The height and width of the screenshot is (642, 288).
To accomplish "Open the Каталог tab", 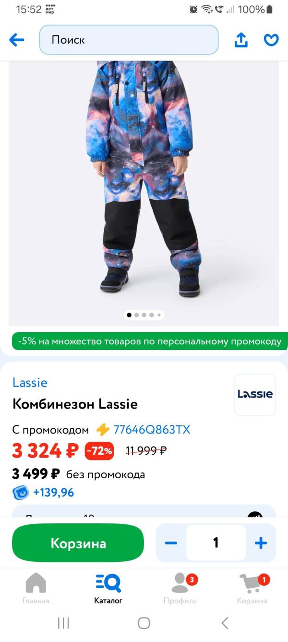I will coord(108,589).
